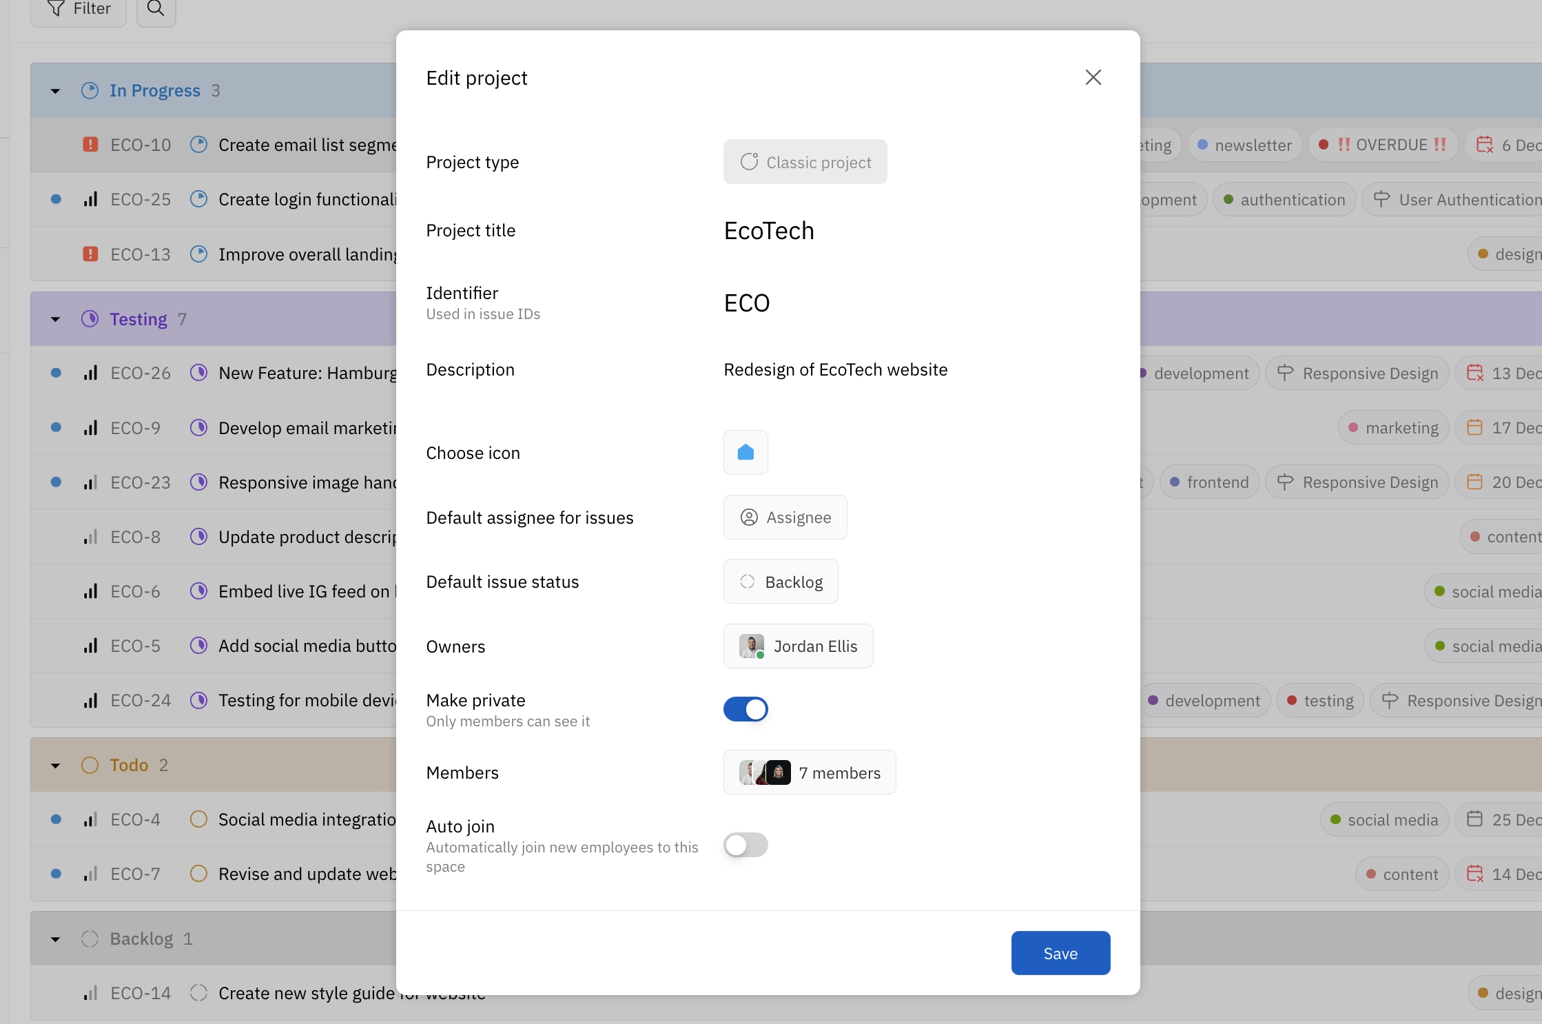Choose a new project icon swatch
1542x1024 pixels.
click(746, 453)
